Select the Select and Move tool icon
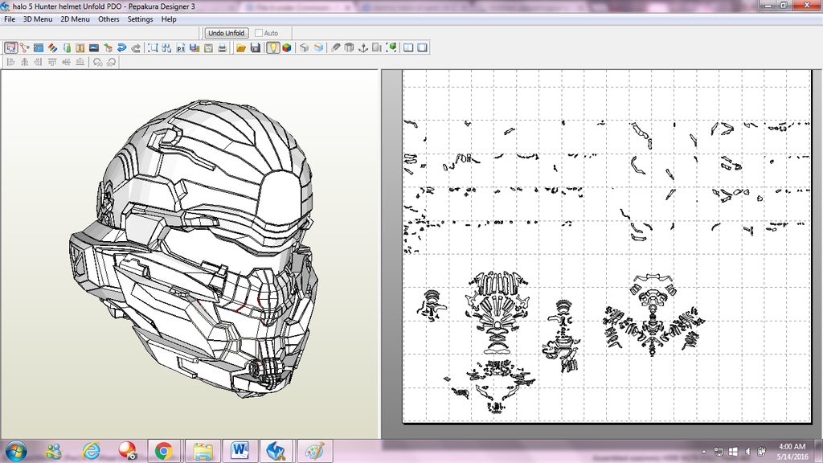The height and width of the screenshot is (463, 823). [x=10, y=48]
